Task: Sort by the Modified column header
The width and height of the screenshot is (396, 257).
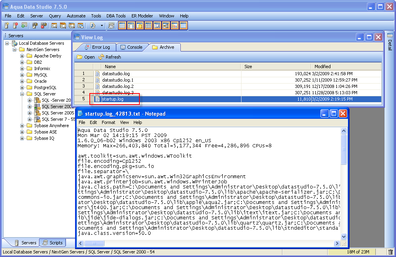Action: (346, 67)
